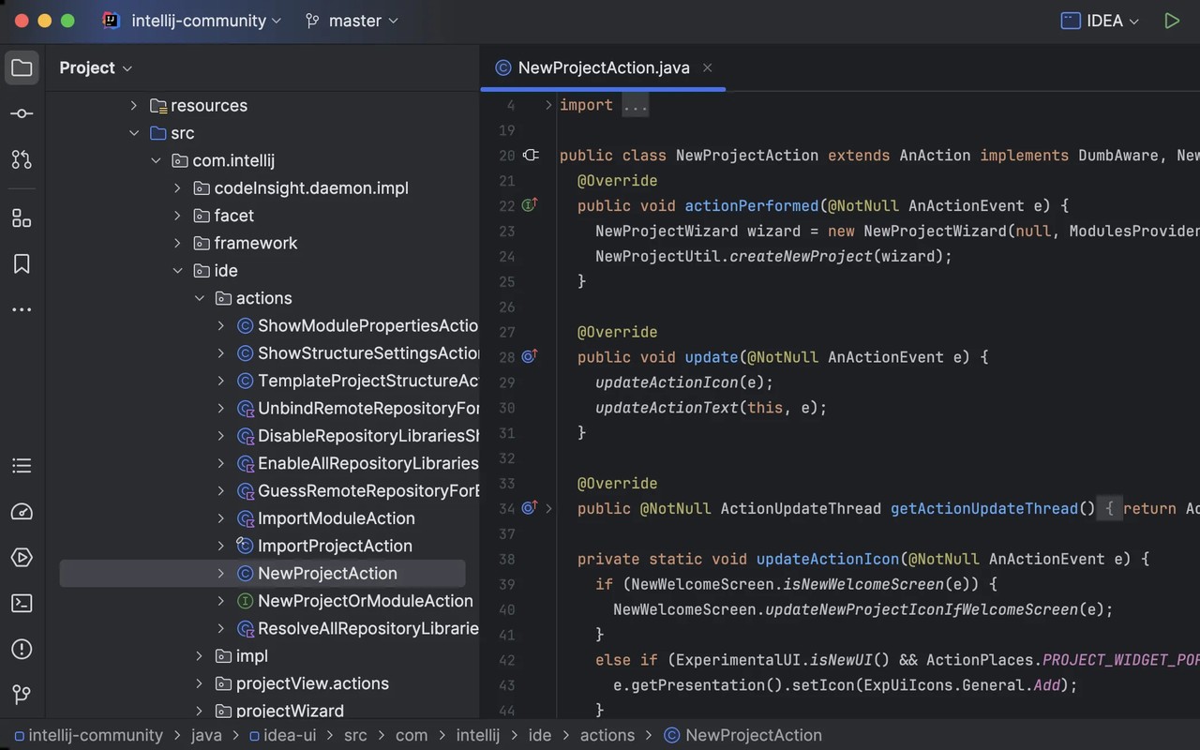Click the updateActionIcon call on line 29
The width and height of the screenshot is (1200, 750).
667,382
